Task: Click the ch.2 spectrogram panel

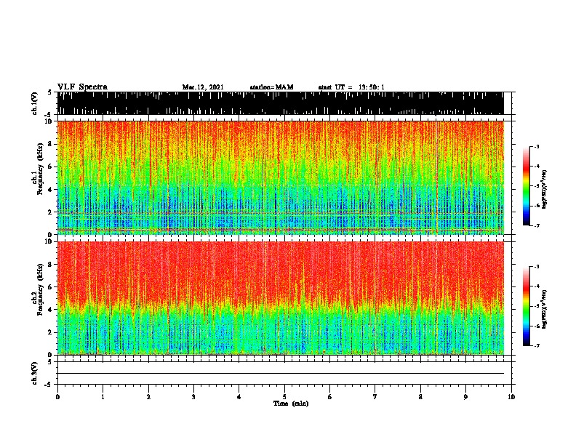Action: click(280, 298)
